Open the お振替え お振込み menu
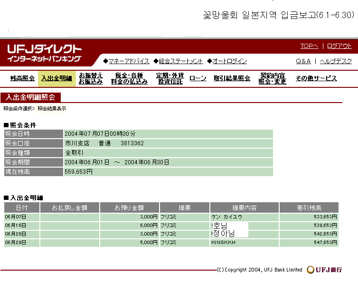Image resolution: width=358 pixels, height=282 pixels. click(x=91, y=78)
